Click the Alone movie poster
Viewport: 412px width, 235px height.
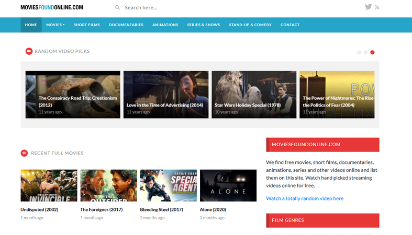tap(228, 185)
